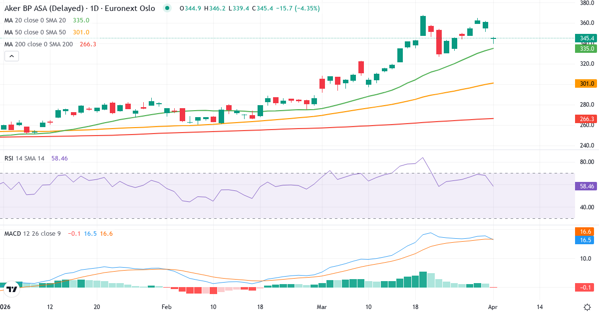Click the red 266.3 price scale tag

[586, 119]
